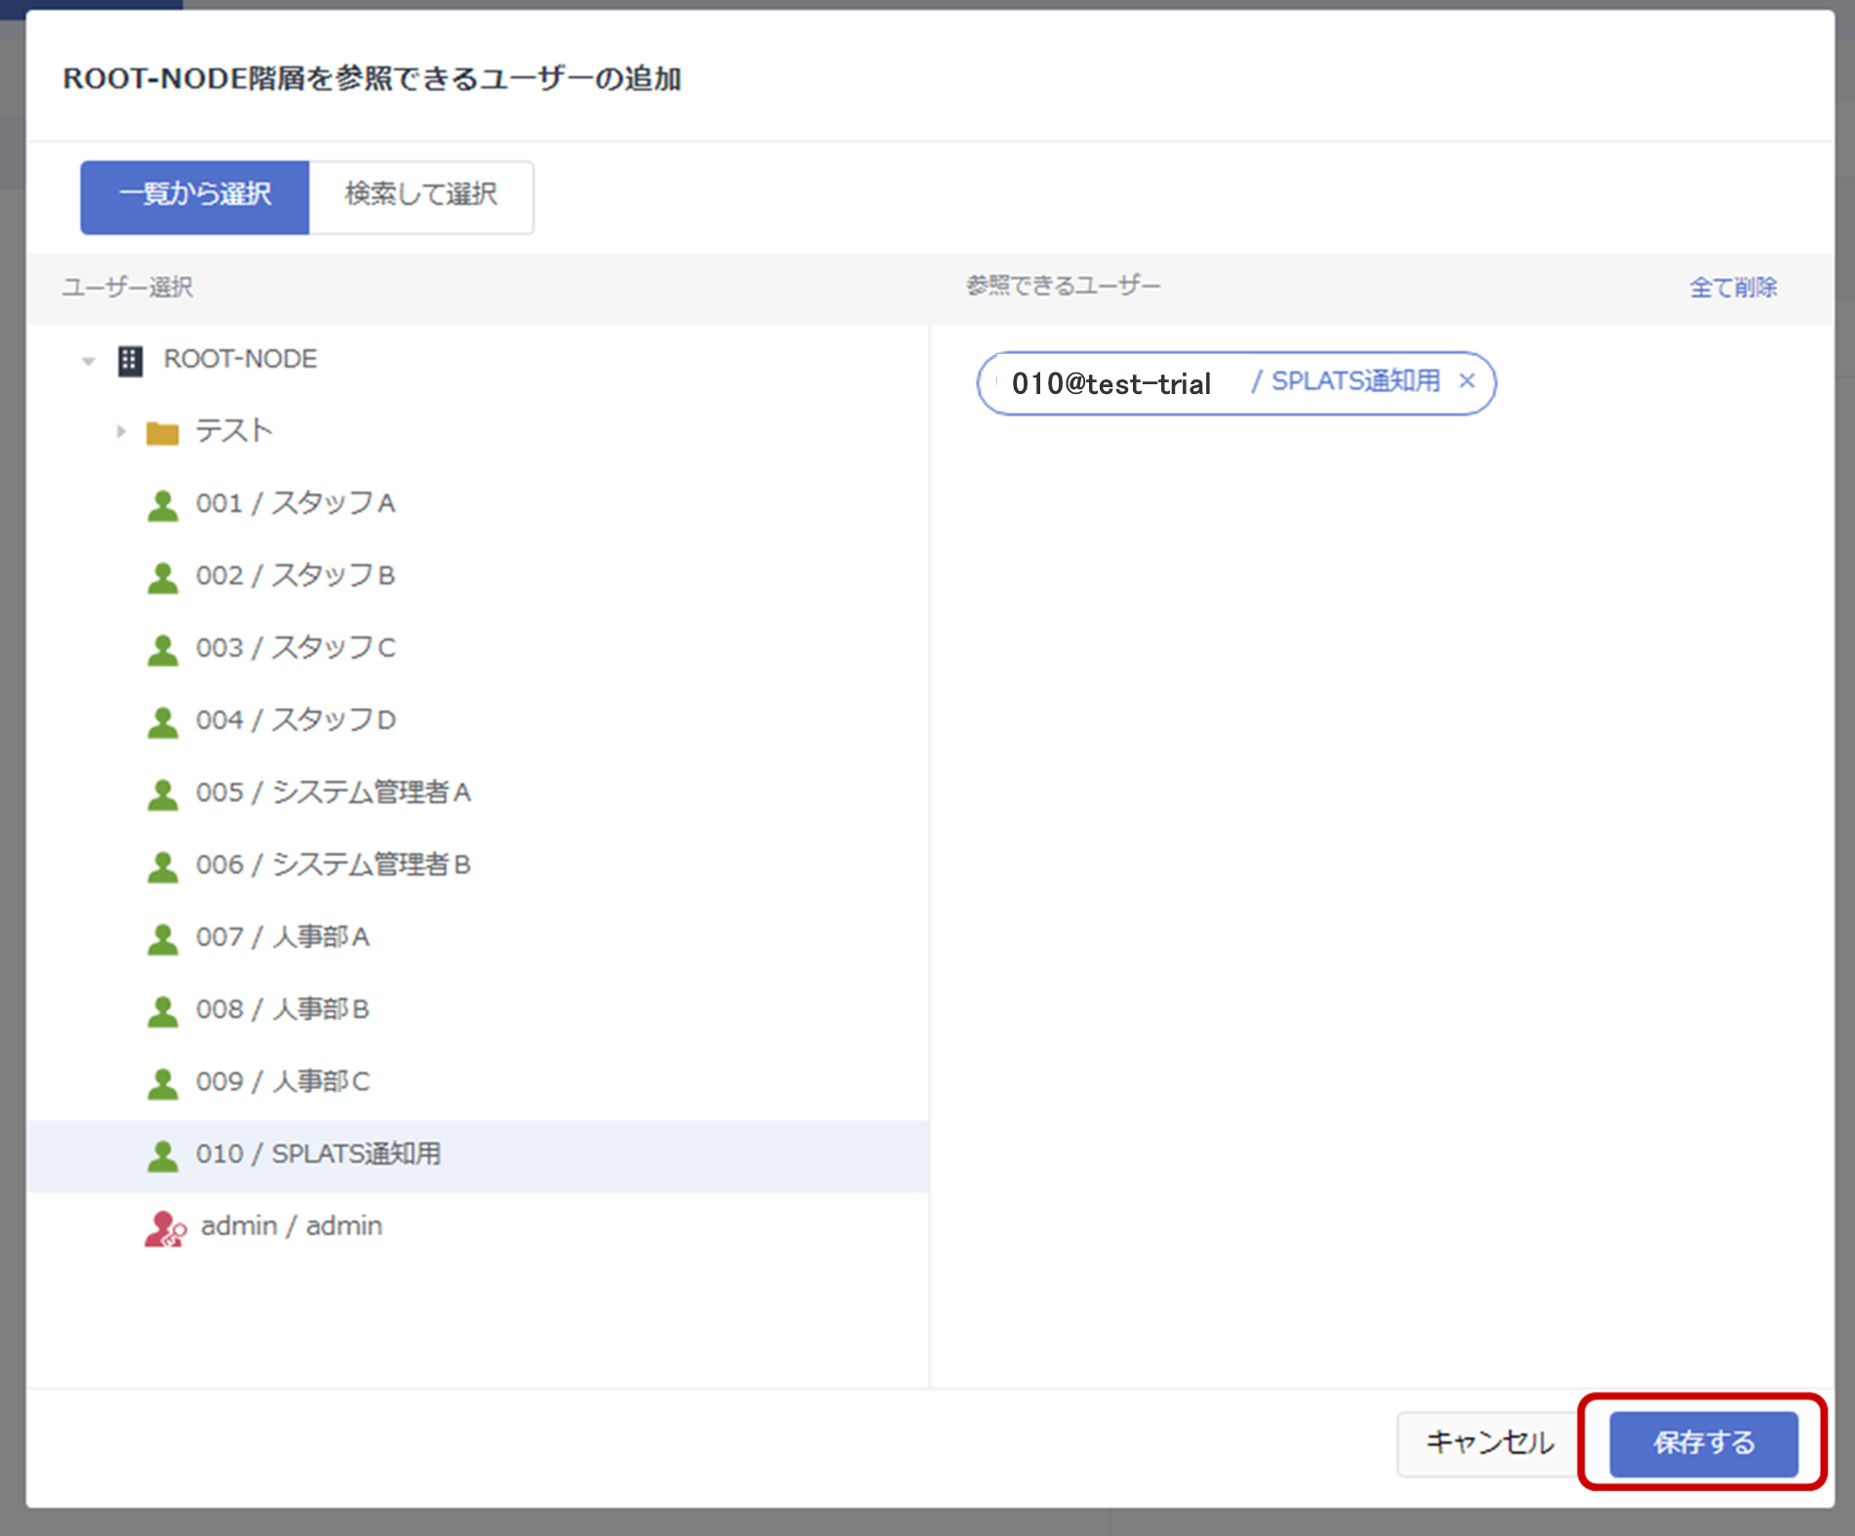
Task: Switch to 検索して選択 tab
Action: click(421, 197)
